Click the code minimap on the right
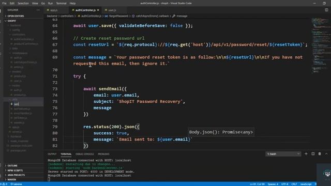This screenshot has width=331, height=186. coord(321,45)
